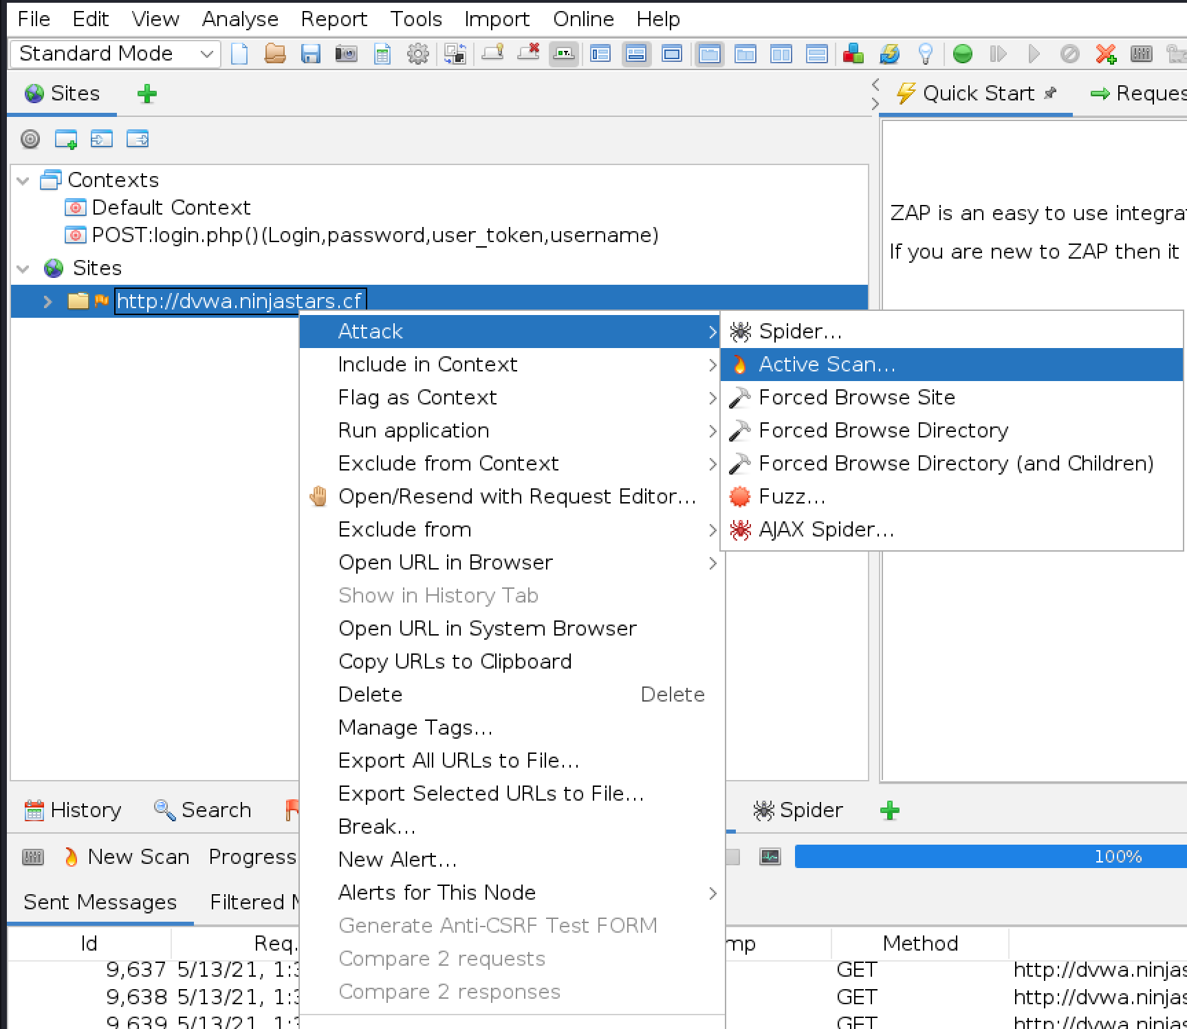Click the Open Session folder icon

coord(275,54)
